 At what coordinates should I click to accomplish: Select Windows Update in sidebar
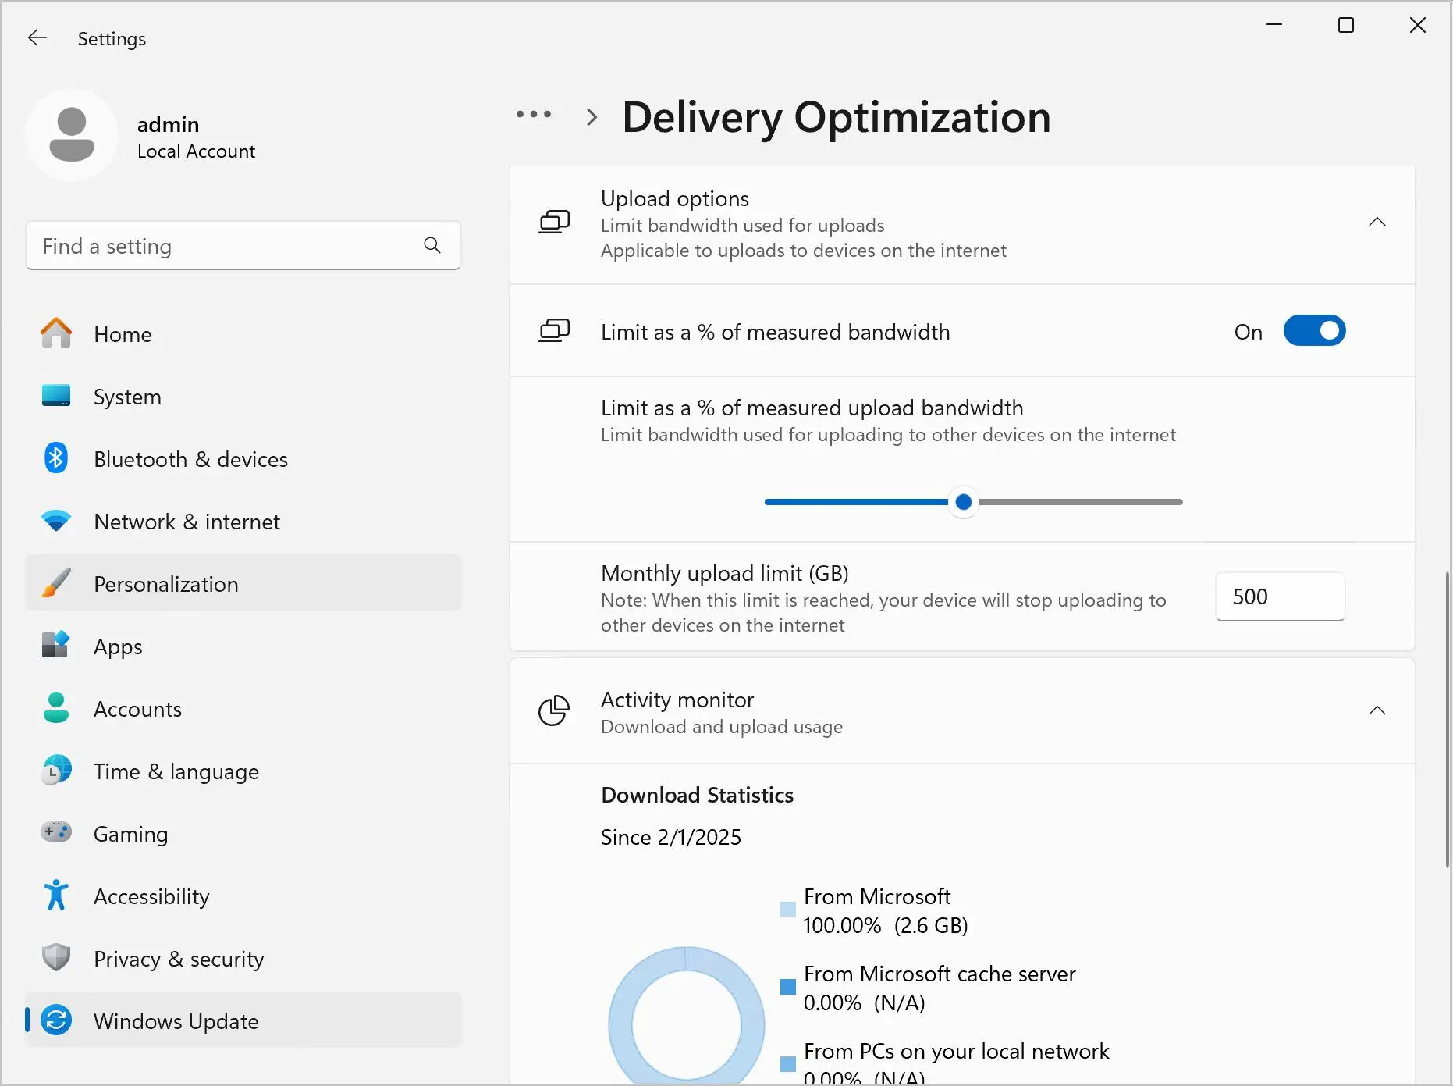[243, 1020]
